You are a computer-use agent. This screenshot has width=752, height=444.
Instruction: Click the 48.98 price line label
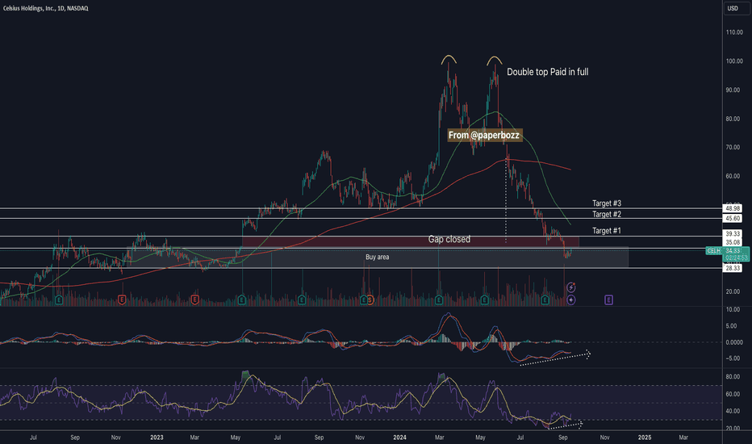[733, 208]
